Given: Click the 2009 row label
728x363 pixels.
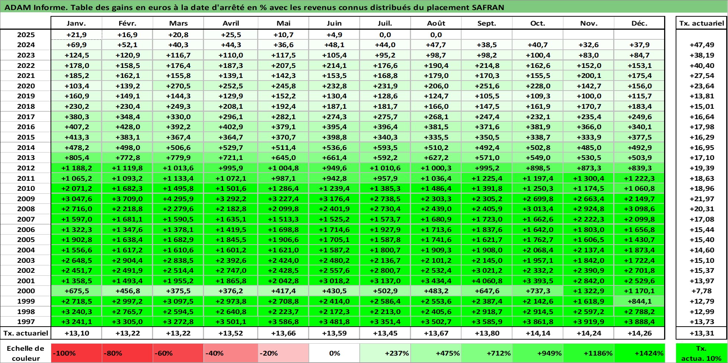Looking at the screenshot, I should (26, 199).
